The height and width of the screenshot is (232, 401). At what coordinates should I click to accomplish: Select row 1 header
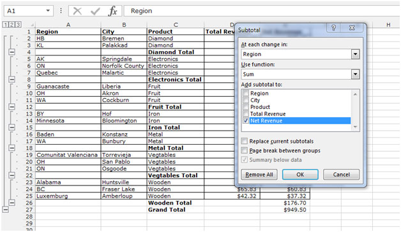point(29,32)
